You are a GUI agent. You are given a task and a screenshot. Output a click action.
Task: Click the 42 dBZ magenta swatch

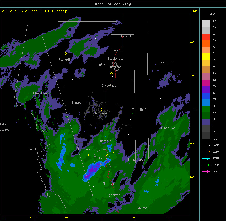(x=206, y=83)
